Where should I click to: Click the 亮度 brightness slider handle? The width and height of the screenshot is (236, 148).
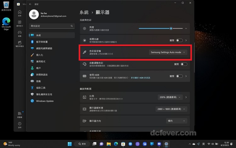click(171, 28)
